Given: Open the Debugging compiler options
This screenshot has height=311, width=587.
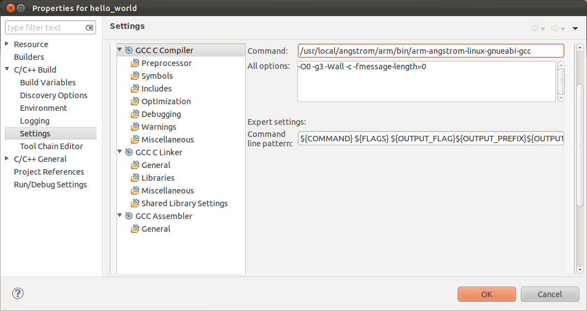Looking at the screenshot, I should [161, 114].
